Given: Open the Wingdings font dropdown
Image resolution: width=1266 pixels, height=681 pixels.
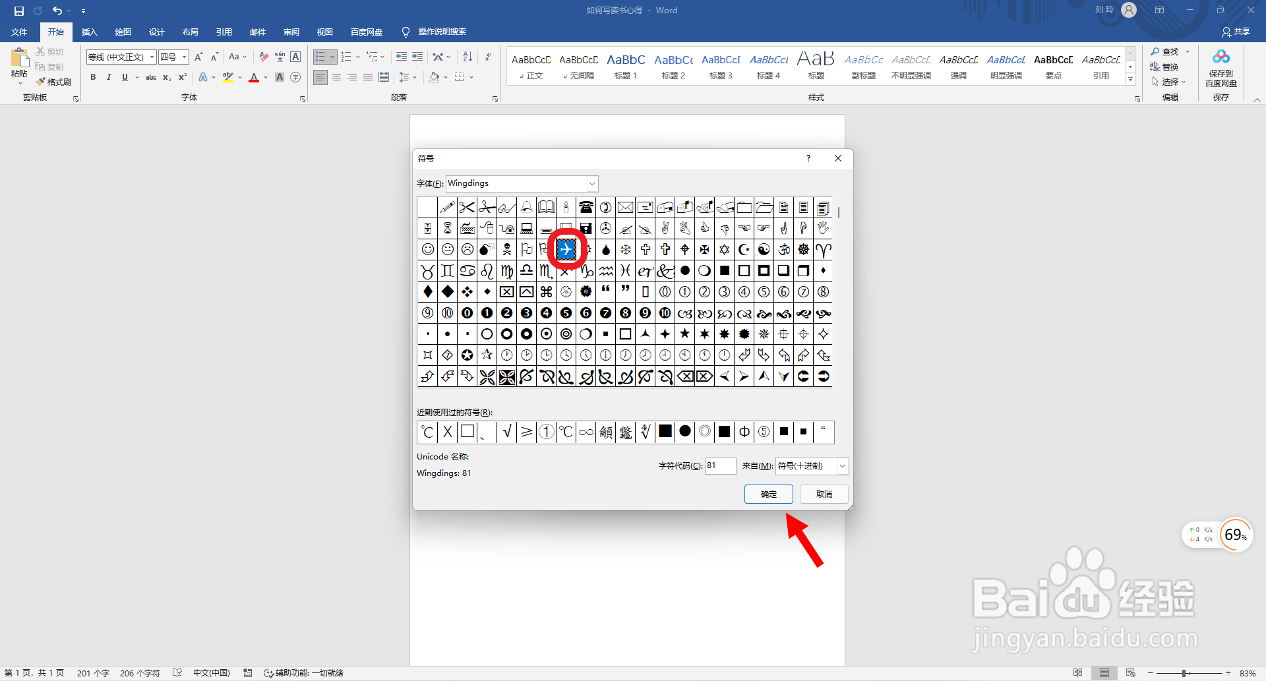Looking at the screenshot, I should pos(591,184).
